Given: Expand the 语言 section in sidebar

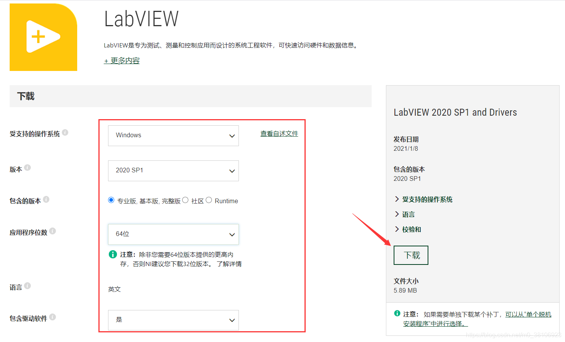Looking at the screenshot, I should click(404, 214).
